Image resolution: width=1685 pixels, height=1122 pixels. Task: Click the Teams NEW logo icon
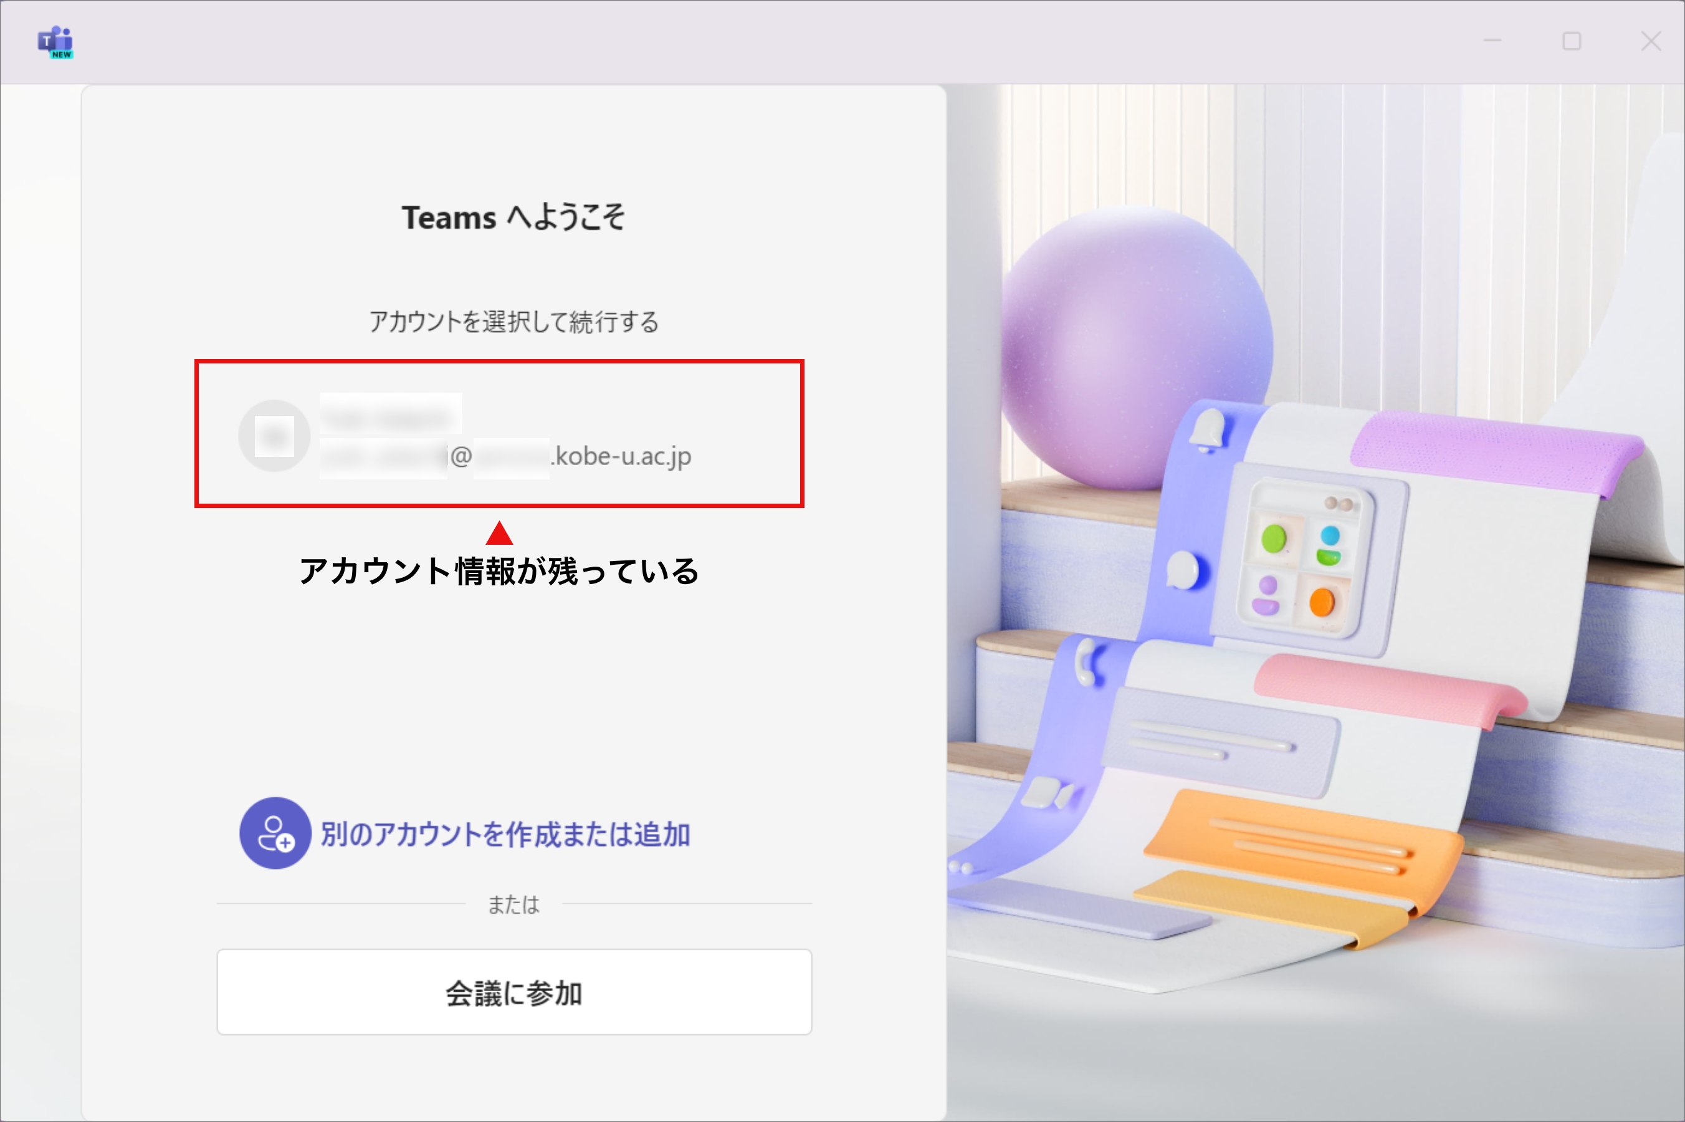[56, 42]
